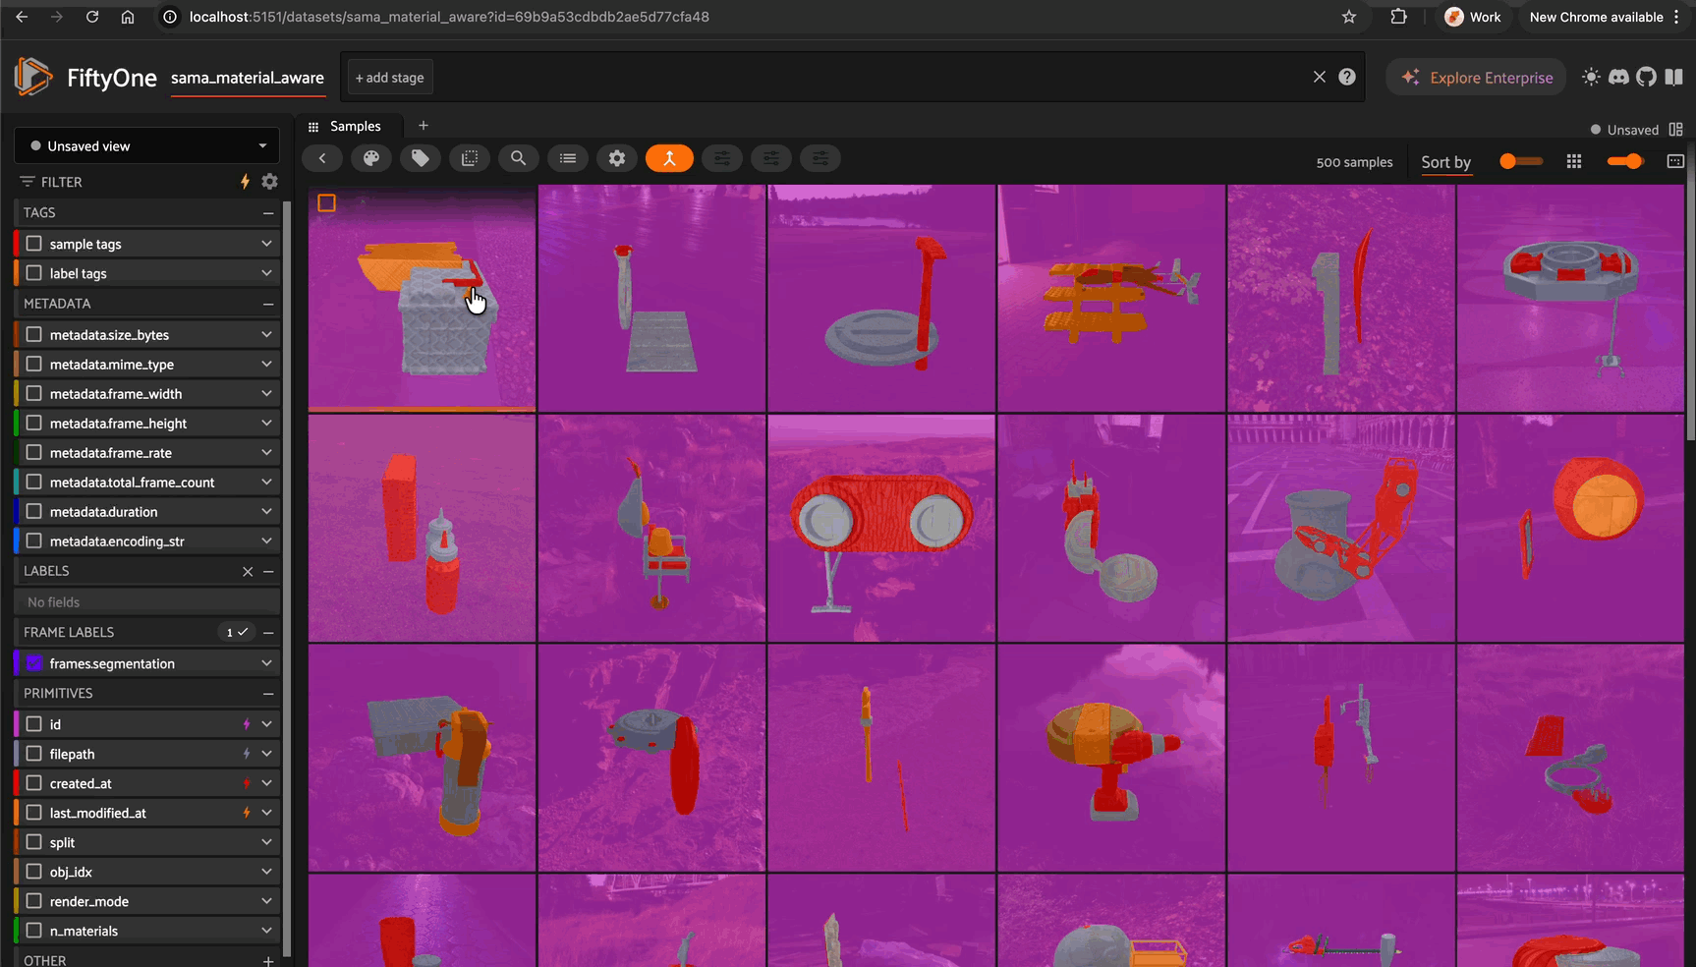Click the magnifier search icon in toolbar

coord(519,158)
